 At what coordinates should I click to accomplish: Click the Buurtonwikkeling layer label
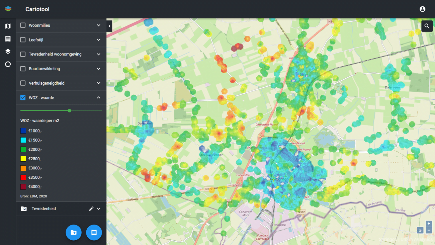[45, 69]
